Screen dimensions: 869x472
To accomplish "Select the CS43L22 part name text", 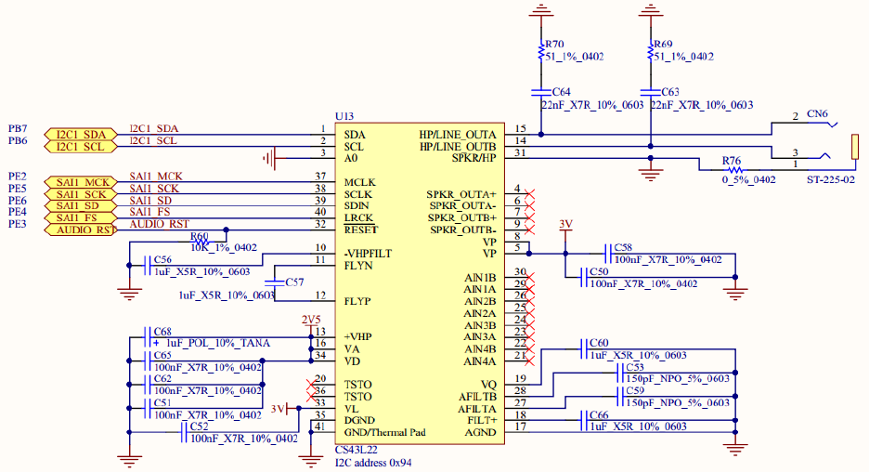I will (x=357, y=449).
